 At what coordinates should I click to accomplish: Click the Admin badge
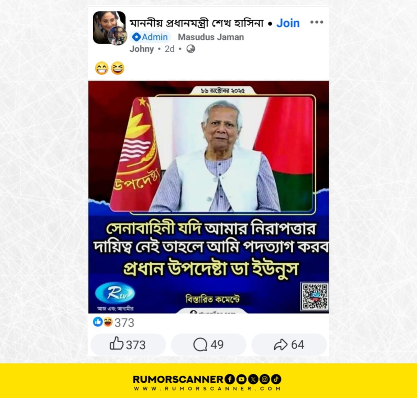(x=150, y=37)
